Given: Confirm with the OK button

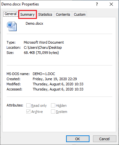Looking at the screenshot, I should point(78,139).
